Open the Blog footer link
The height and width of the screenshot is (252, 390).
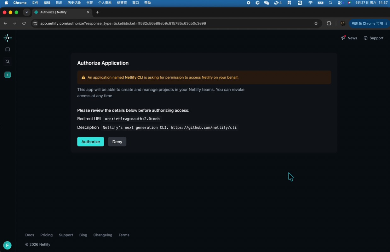83,235
